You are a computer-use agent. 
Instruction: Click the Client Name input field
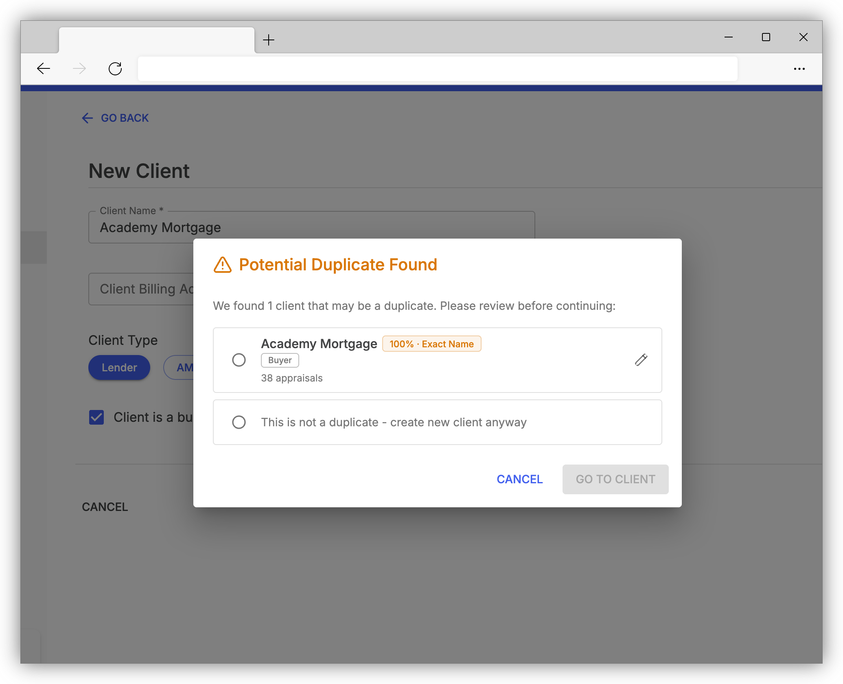[x=311, y=227]
